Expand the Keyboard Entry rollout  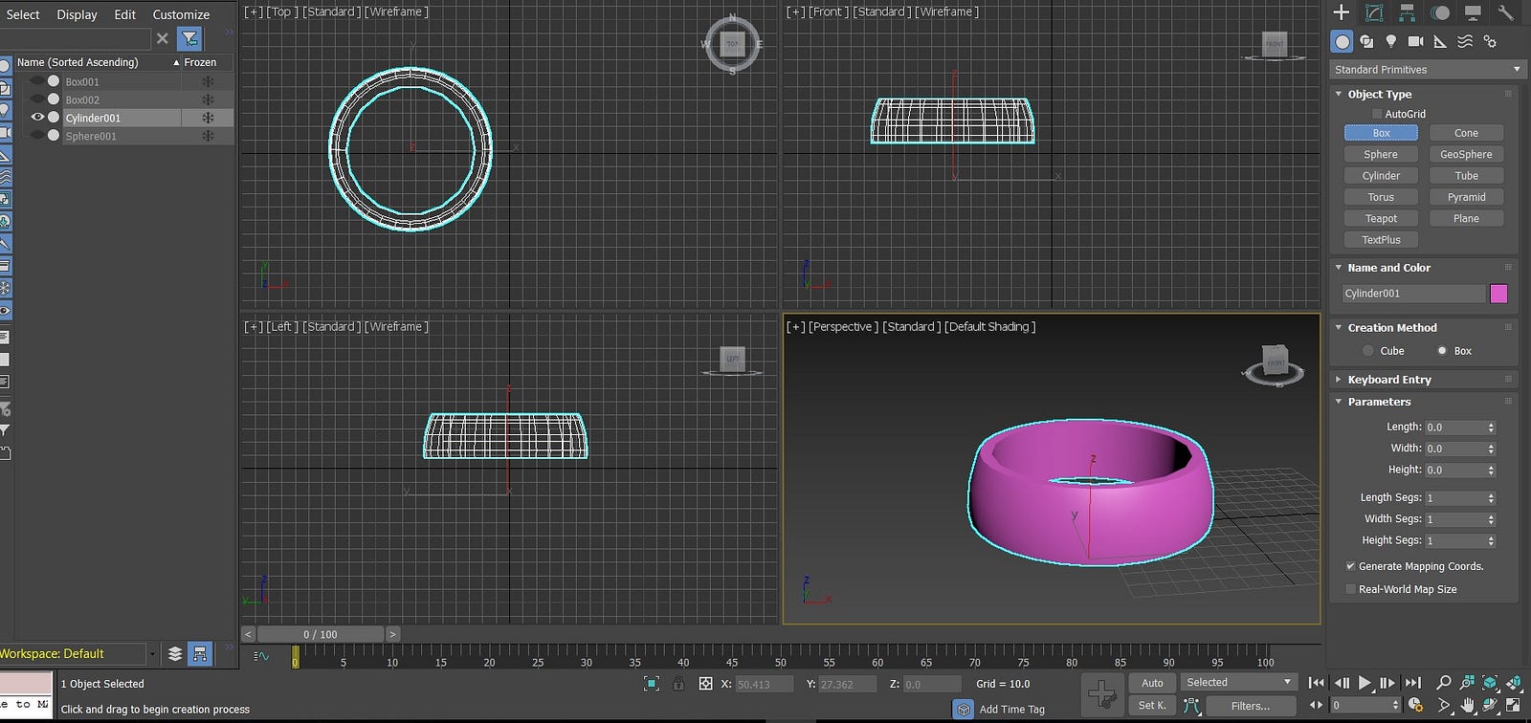pos(1389,380)
